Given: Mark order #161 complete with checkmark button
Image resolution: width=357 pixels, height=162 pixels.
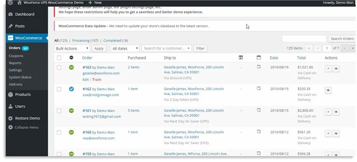Looking at the screenshot, I should tap(328, 112).
